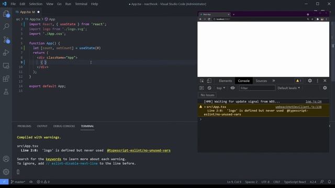Create a live expression with eye icon

(x=232, y=88)
